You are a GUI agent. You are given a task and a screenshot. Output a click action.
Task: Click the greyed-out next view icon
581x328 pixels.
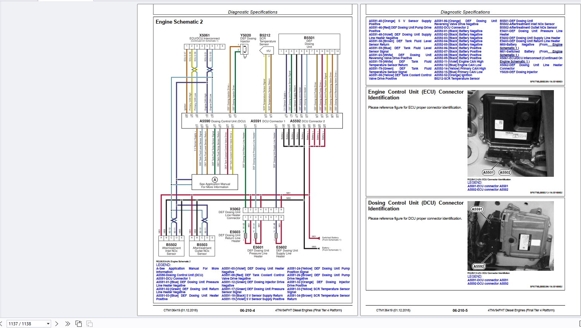[89, 324]
